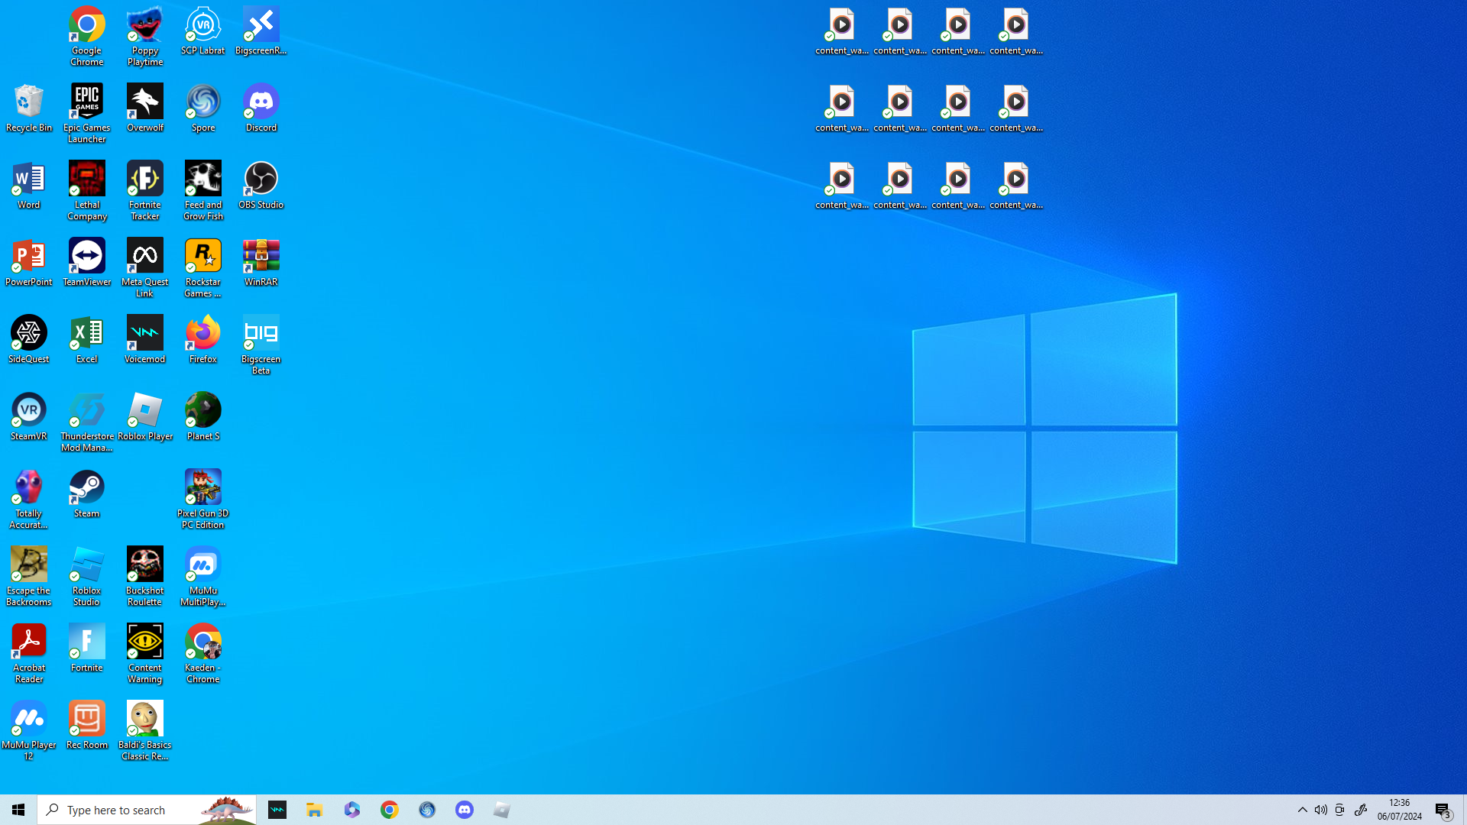The height and width of the screenshot is (825, 1467).
Task: Click the Start button
Action: click(x=18, y=810)
